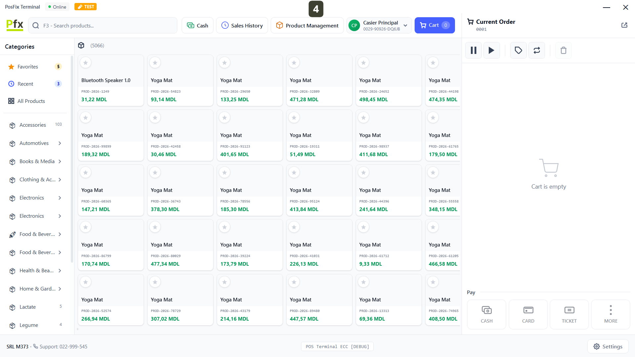
Task: Open the Casier Principal cashier dropdown
Action: coord(405,25)
